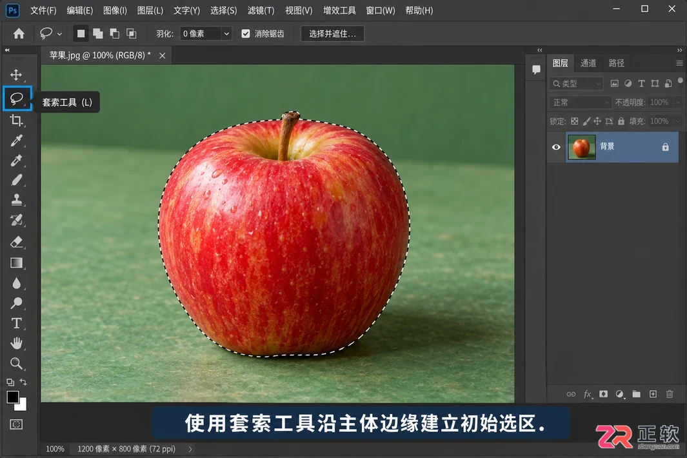The height and width of the screenshot is (458, 687).
Task: Toggle shape layer filter
Action: pyautogui.click(x=655, y=83)
